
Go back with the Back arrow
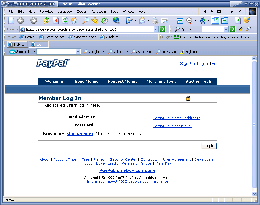[x=21, y=20]
